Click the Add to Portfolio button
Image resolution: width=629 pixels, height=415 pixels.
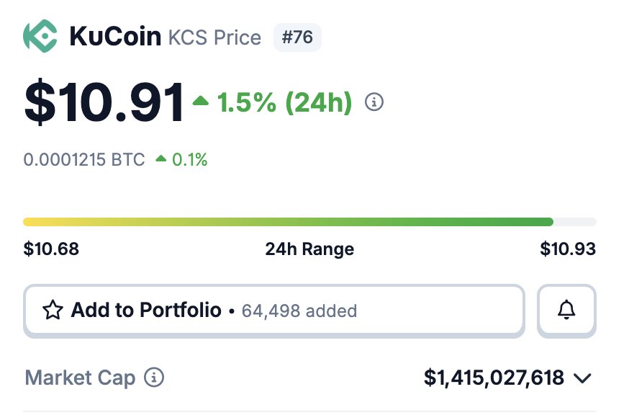[x=273, y=311]
